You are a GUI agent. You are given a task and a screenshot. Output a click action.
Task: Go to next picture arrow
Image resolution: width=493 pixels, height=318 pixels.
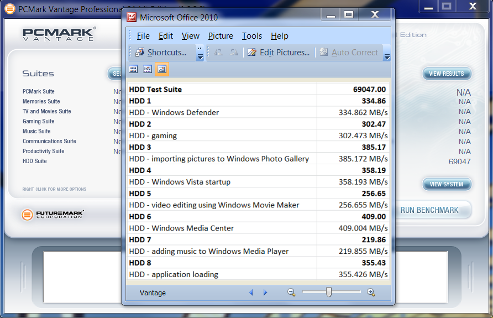(x=265, y=293)
